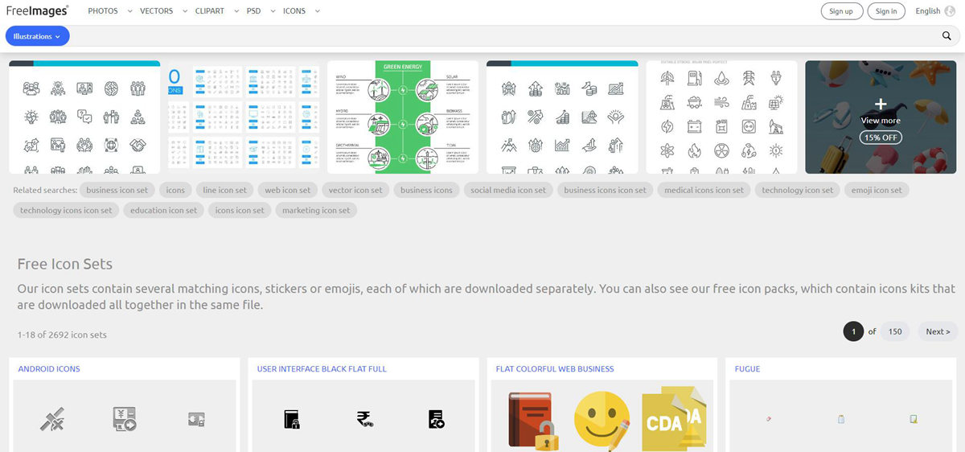Expand the CLIPART dropdown arrow
This screenshot has height=452, width=965.
point(237,11)
